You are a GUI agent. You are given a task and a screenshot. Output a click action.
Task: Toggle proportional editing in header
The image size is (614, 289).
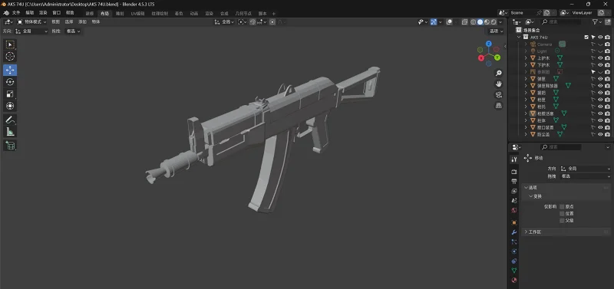point(272,22)
